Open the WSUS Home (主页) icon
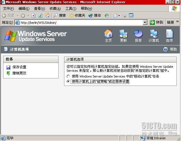 click(109, 34)
